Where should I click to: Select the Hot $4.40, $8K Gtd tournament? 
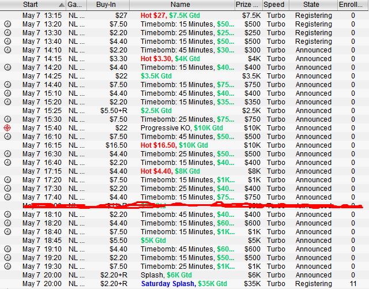tap(170, 171)
